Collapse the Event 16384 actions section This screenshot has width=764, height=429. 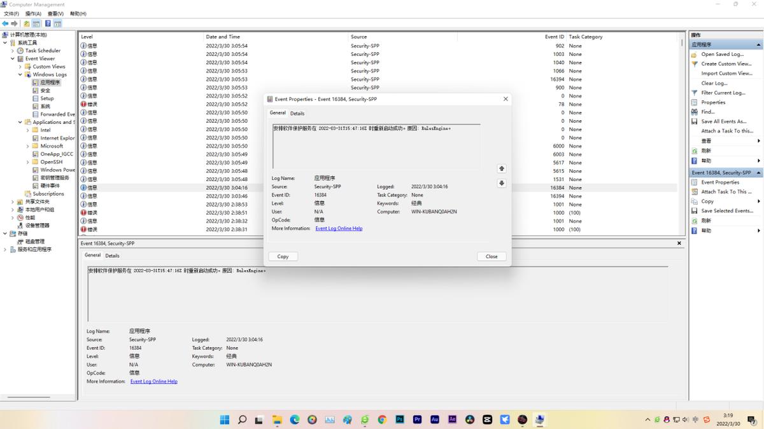758,173
